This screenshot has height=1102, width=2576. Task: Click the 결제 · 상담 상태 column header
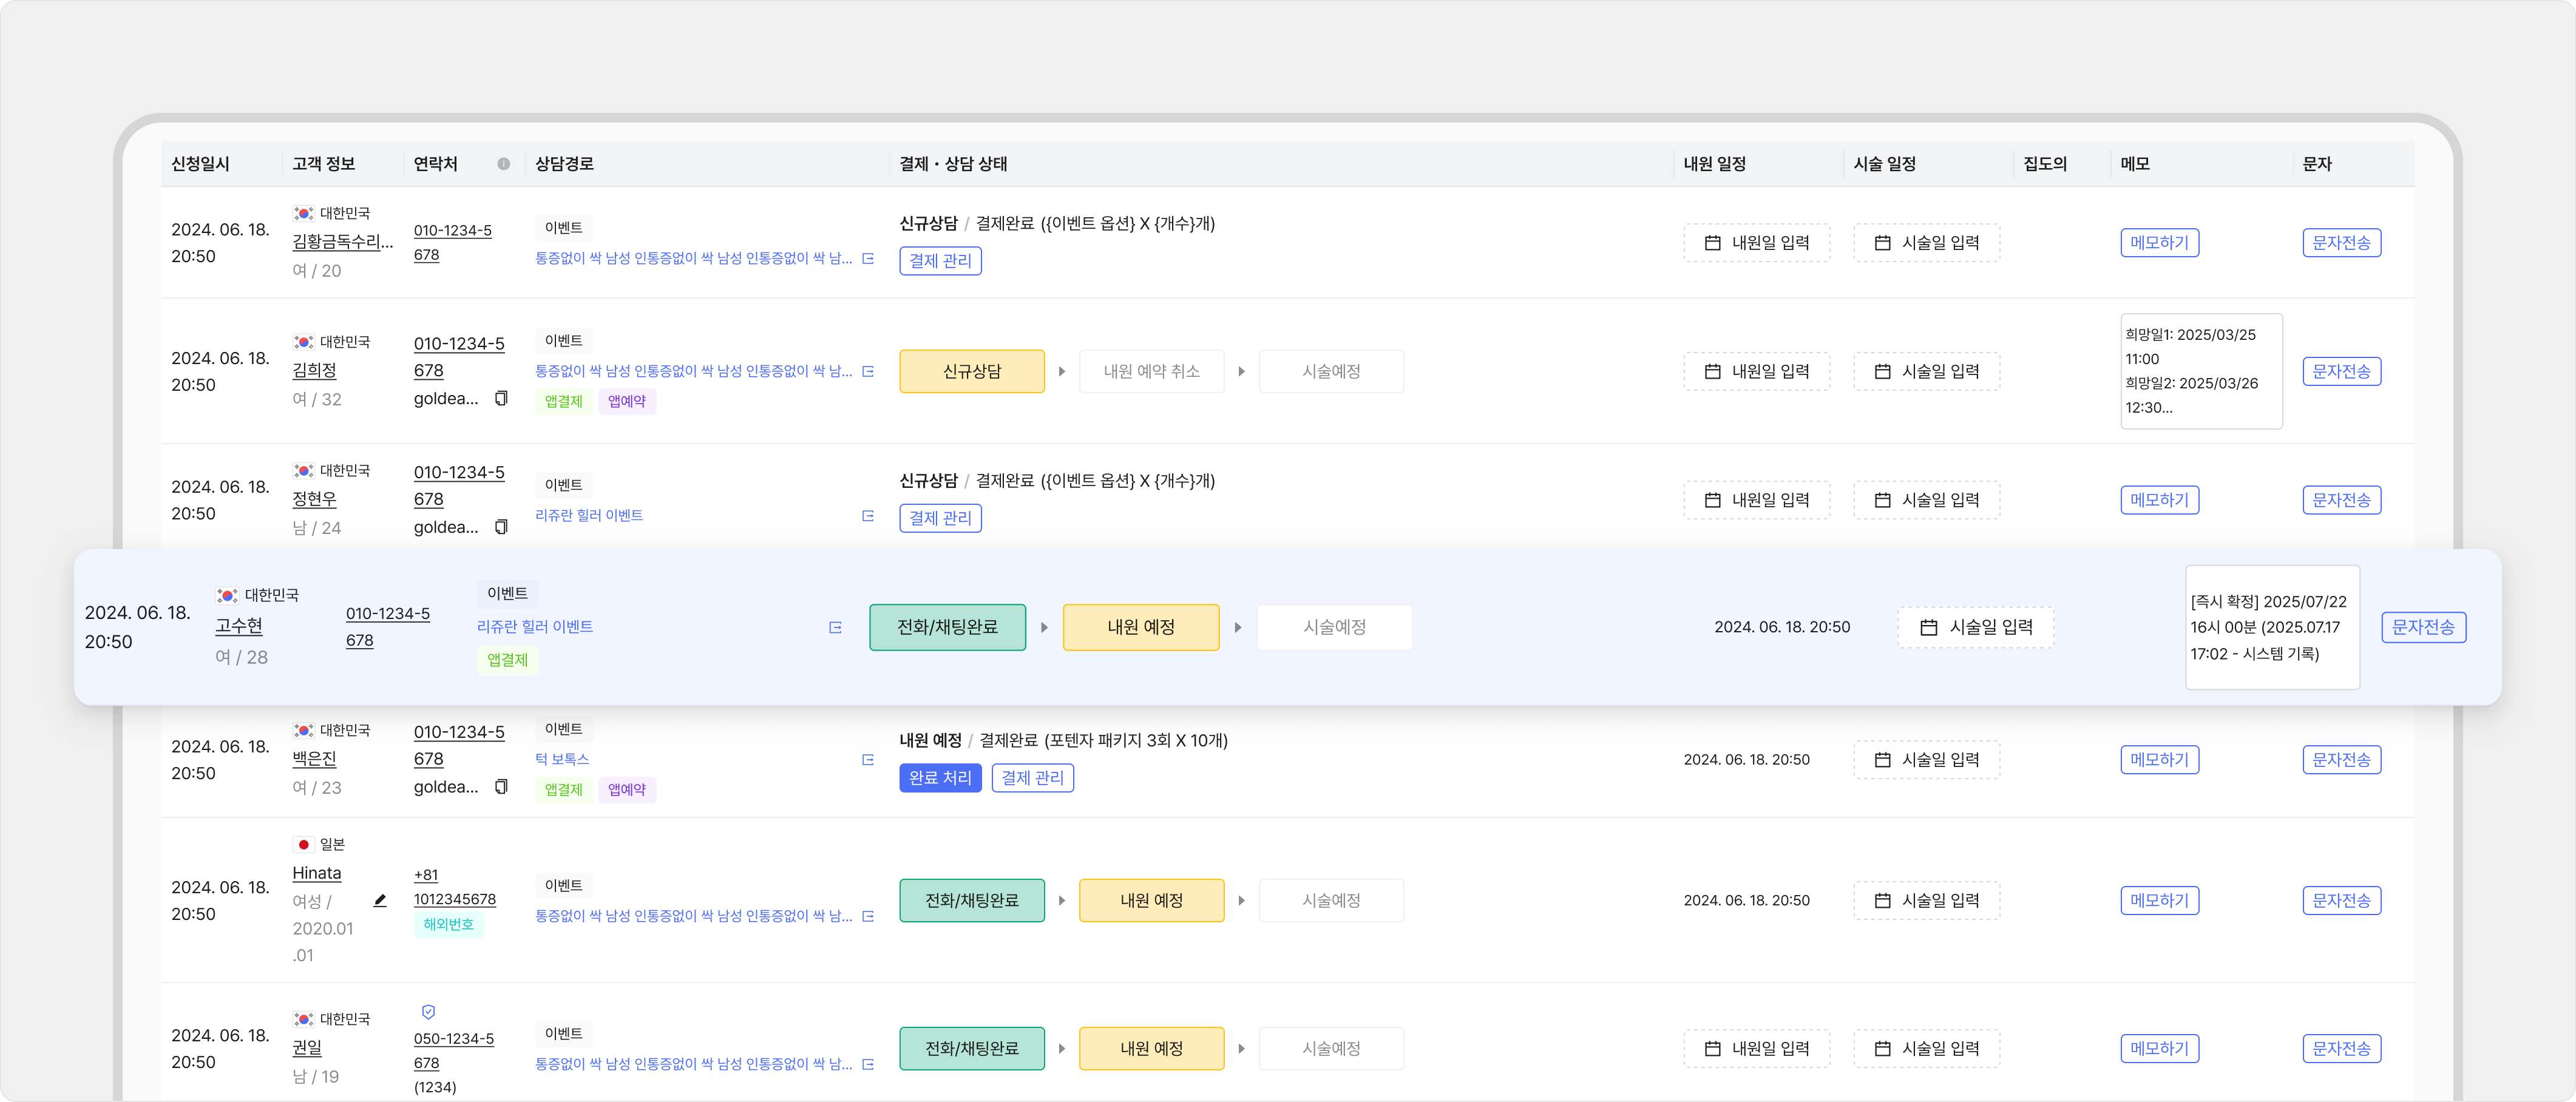[x=952, y=164]
